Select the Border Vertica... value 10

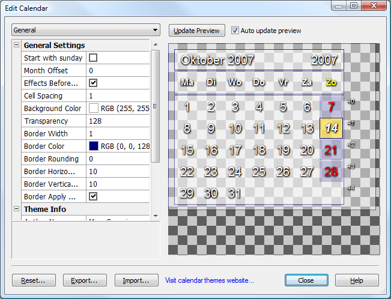(x=118, y=184)
